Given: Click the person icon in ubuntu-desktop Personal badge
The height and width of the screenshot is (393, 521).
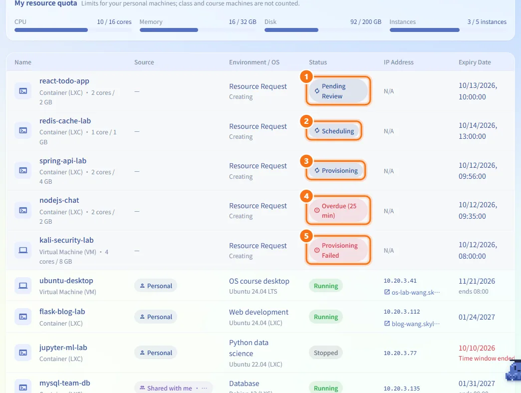Looking at the screenshot, I should [x=142, y=286].
